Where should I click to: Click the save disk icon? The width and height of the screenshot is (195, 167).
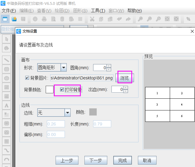23,19
